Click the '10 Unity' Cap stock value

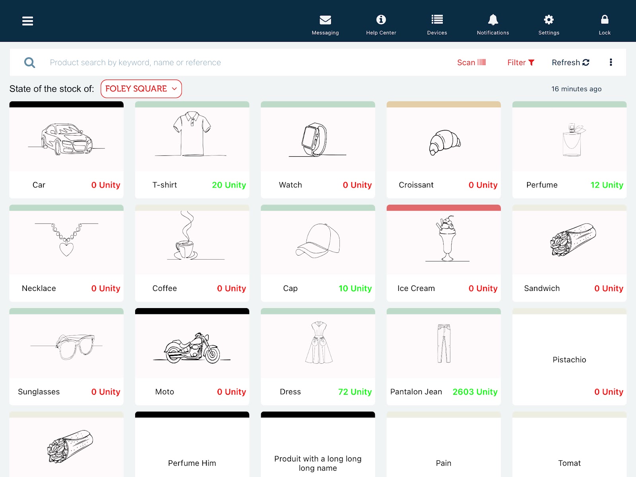click(355, 288)
